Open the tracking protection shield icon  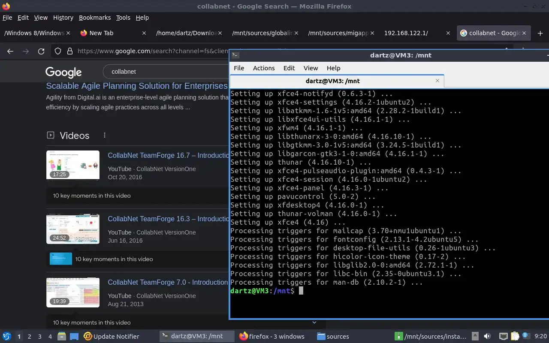pyautogui.click(x=58, y=51)
